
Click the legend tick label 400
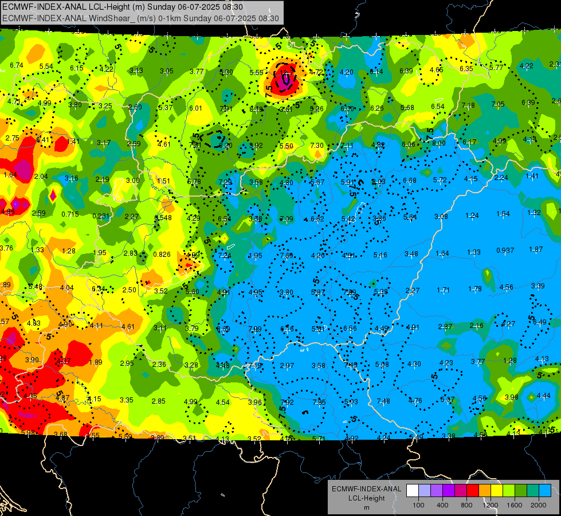(442, 505)
